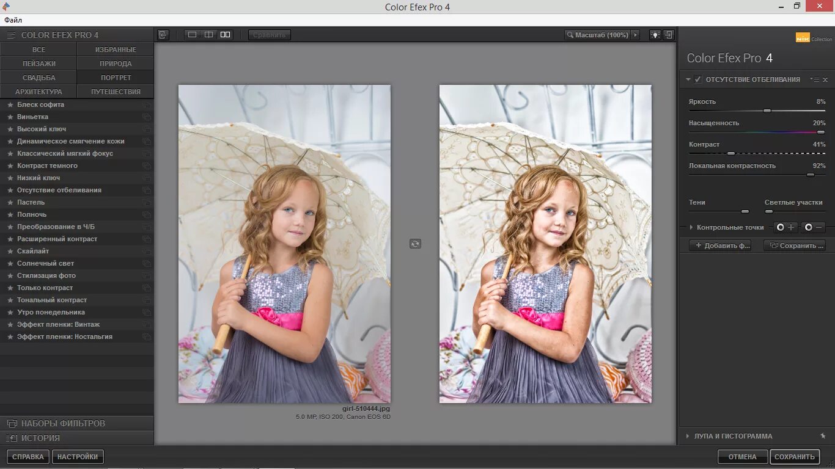Switch to the ПОРТРЕТ category tab
This screenshot has width=835, height=469.
pos(115,77)
